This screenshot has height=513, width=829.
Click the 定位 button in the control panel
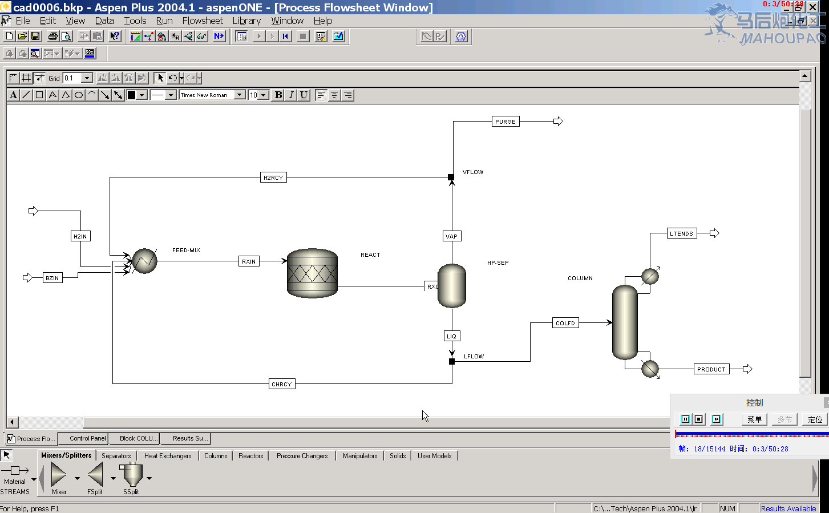pos(815,419)
